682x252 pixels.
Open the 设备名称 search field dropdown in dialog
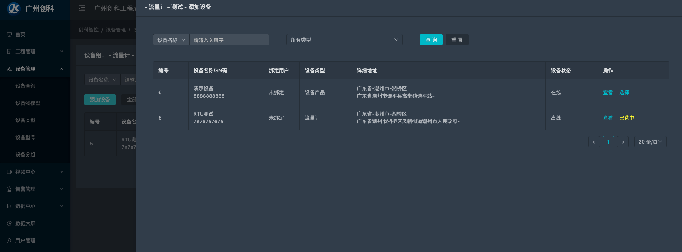(171, 40)
